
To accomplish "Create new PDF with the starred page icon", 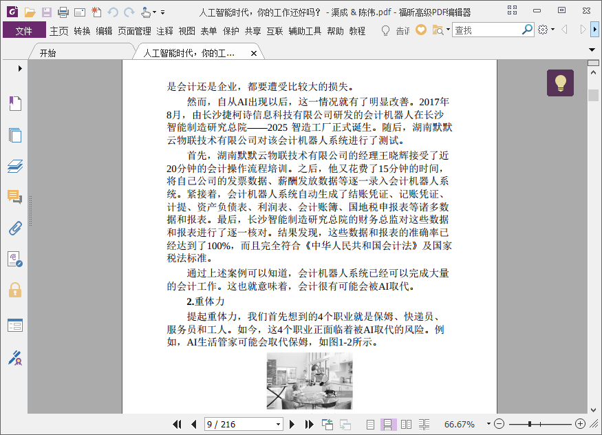I will click(96, 12).
